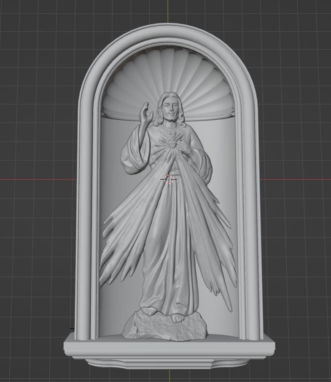The height and width of the screenshot is (382, 331).
Task: Select the left pillar of the niche
Action: 86,211
